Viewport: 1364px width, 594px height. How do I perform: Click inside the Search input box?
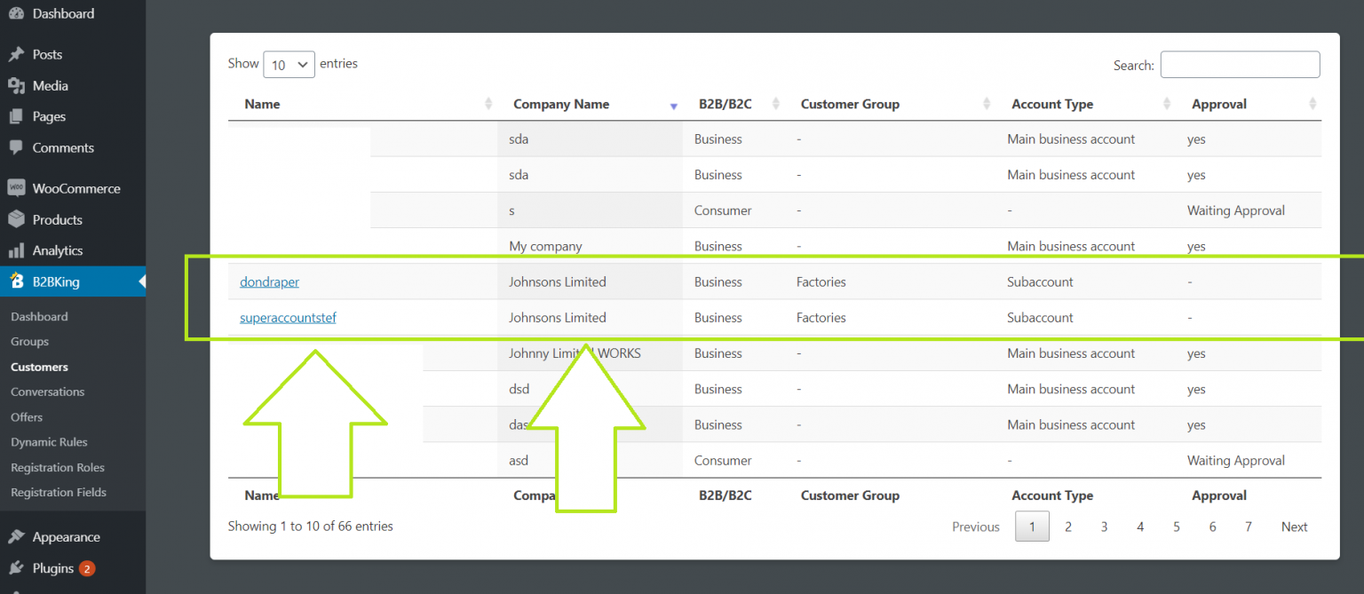tap(1240, 64)
